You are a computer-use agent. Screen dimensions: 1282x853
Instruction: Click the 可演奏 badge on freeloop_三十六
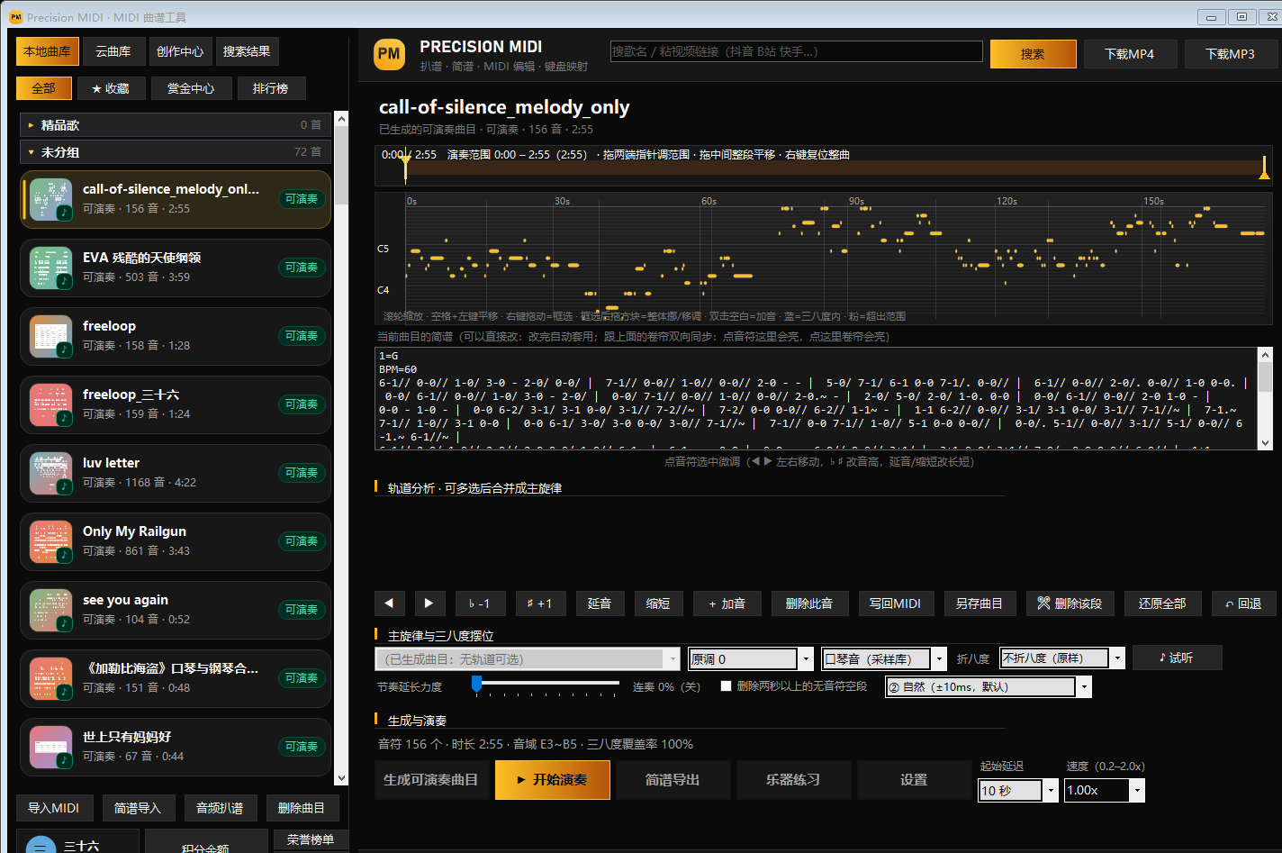coord(302,404)
